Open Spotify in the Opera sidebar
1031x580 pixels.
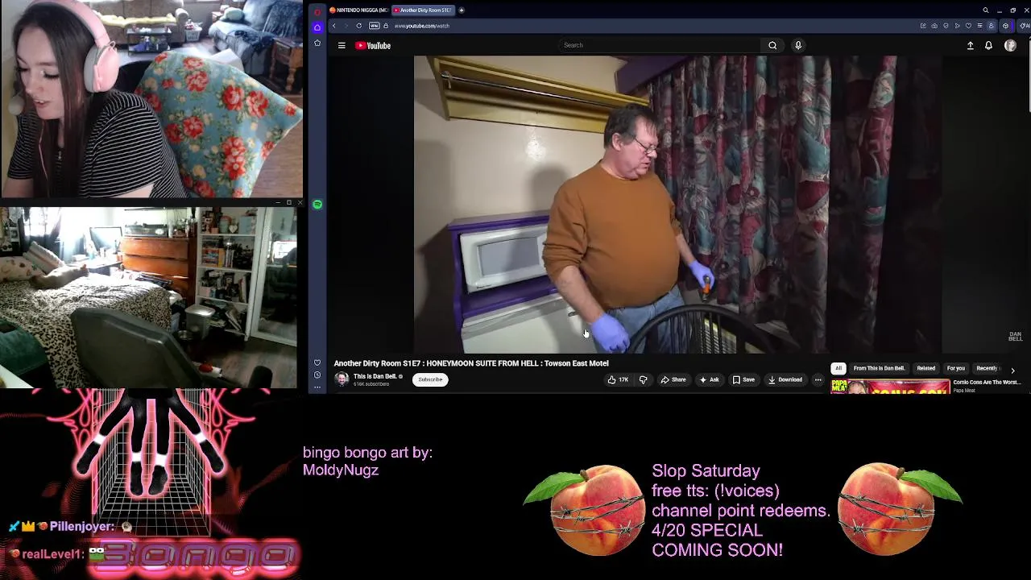(x=317, y=205)
